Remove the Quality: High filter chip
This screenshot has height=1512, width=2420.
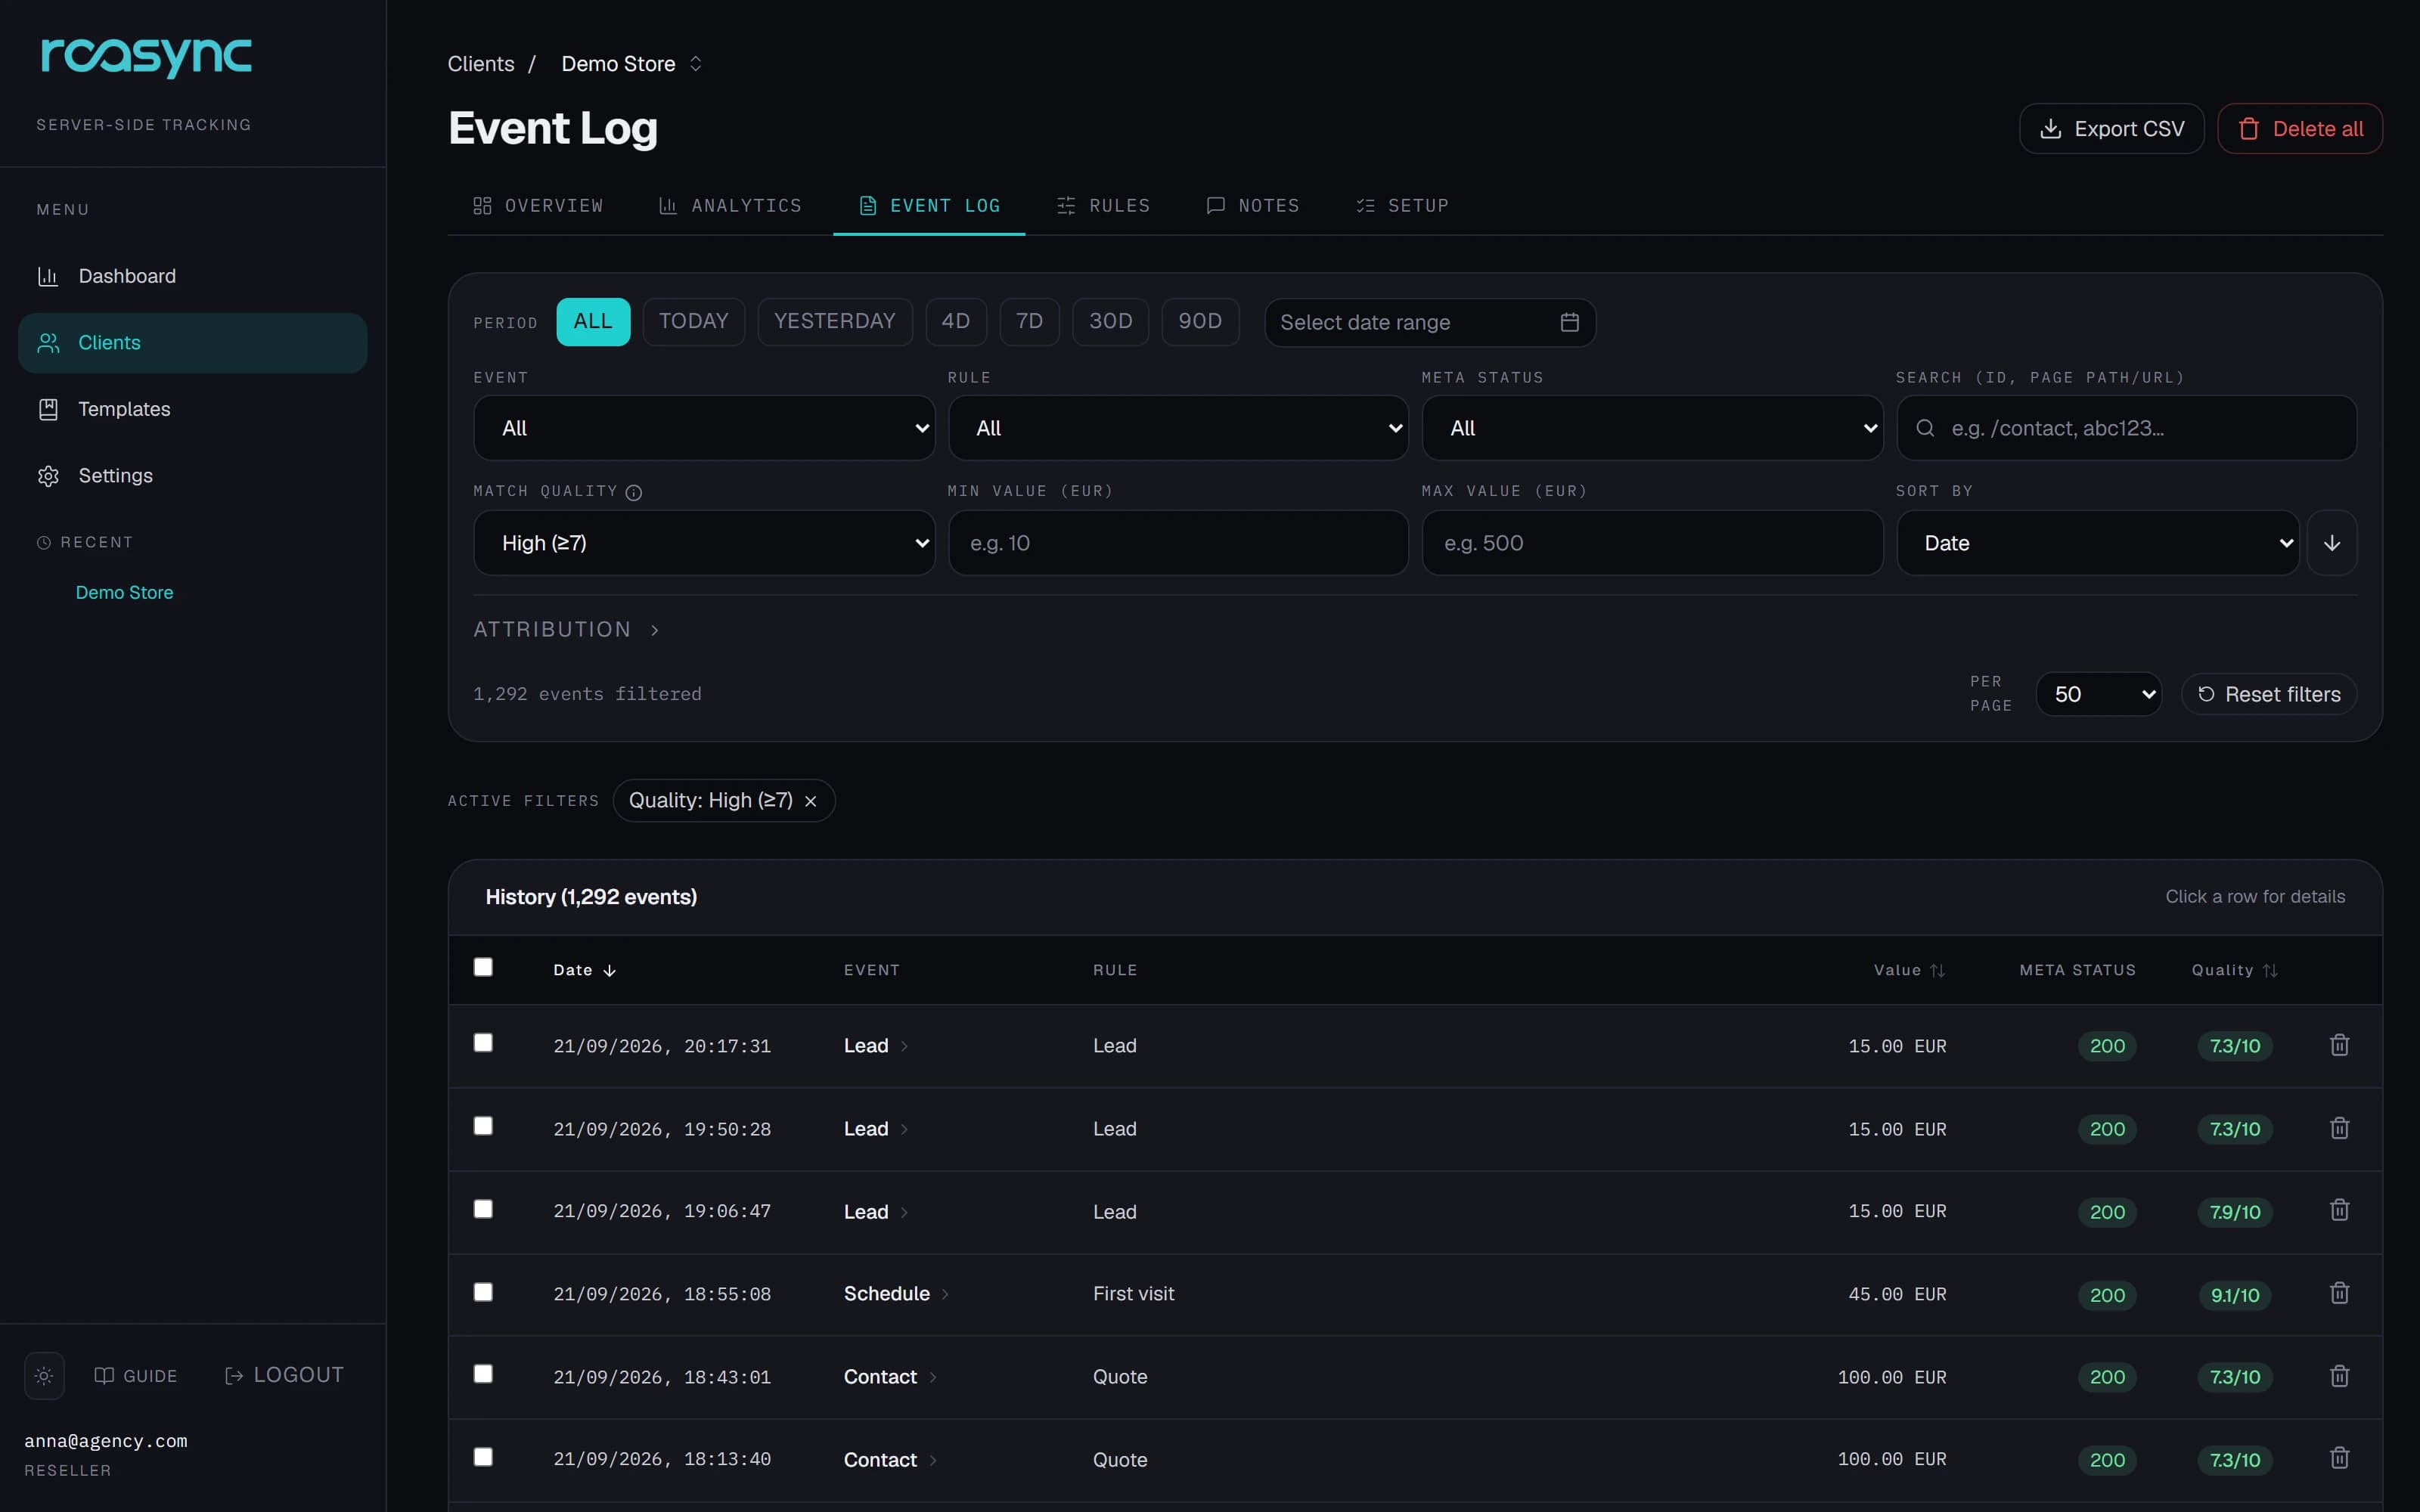click(811, 801)
